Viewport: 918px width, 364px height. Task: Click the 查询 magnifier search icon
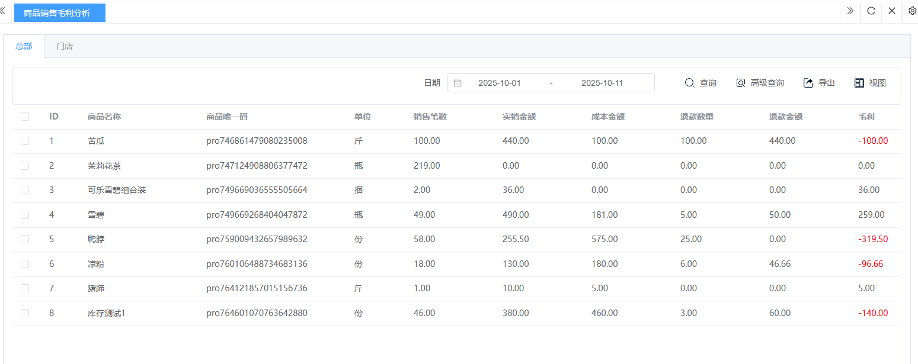click(689, 83)
